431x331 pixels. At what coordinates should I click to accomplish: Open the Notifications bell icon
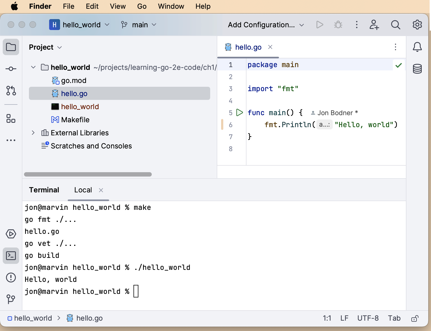coord(417,47)
